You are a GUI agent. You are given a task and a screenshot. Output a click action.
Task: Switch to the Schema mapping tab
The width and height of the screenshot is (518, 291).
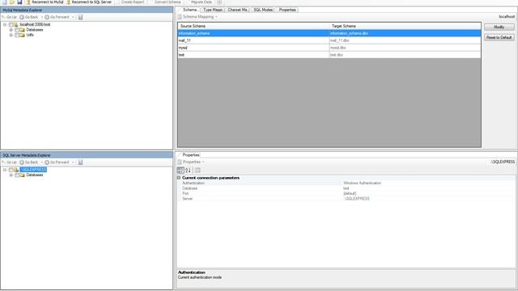pos(189,10)
